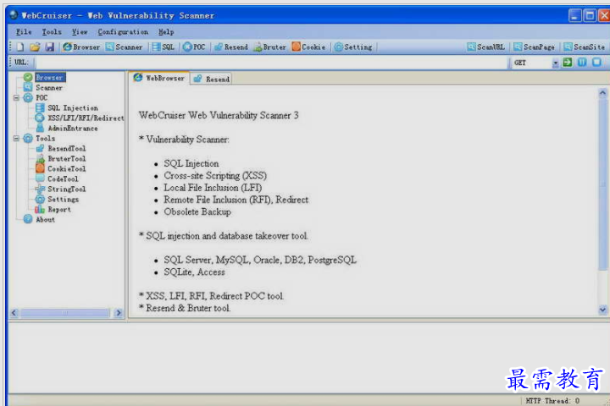Viewport: 610px width, 406px height.
Task: Select AdminEntrance in the tree
Action: point(73,129)
